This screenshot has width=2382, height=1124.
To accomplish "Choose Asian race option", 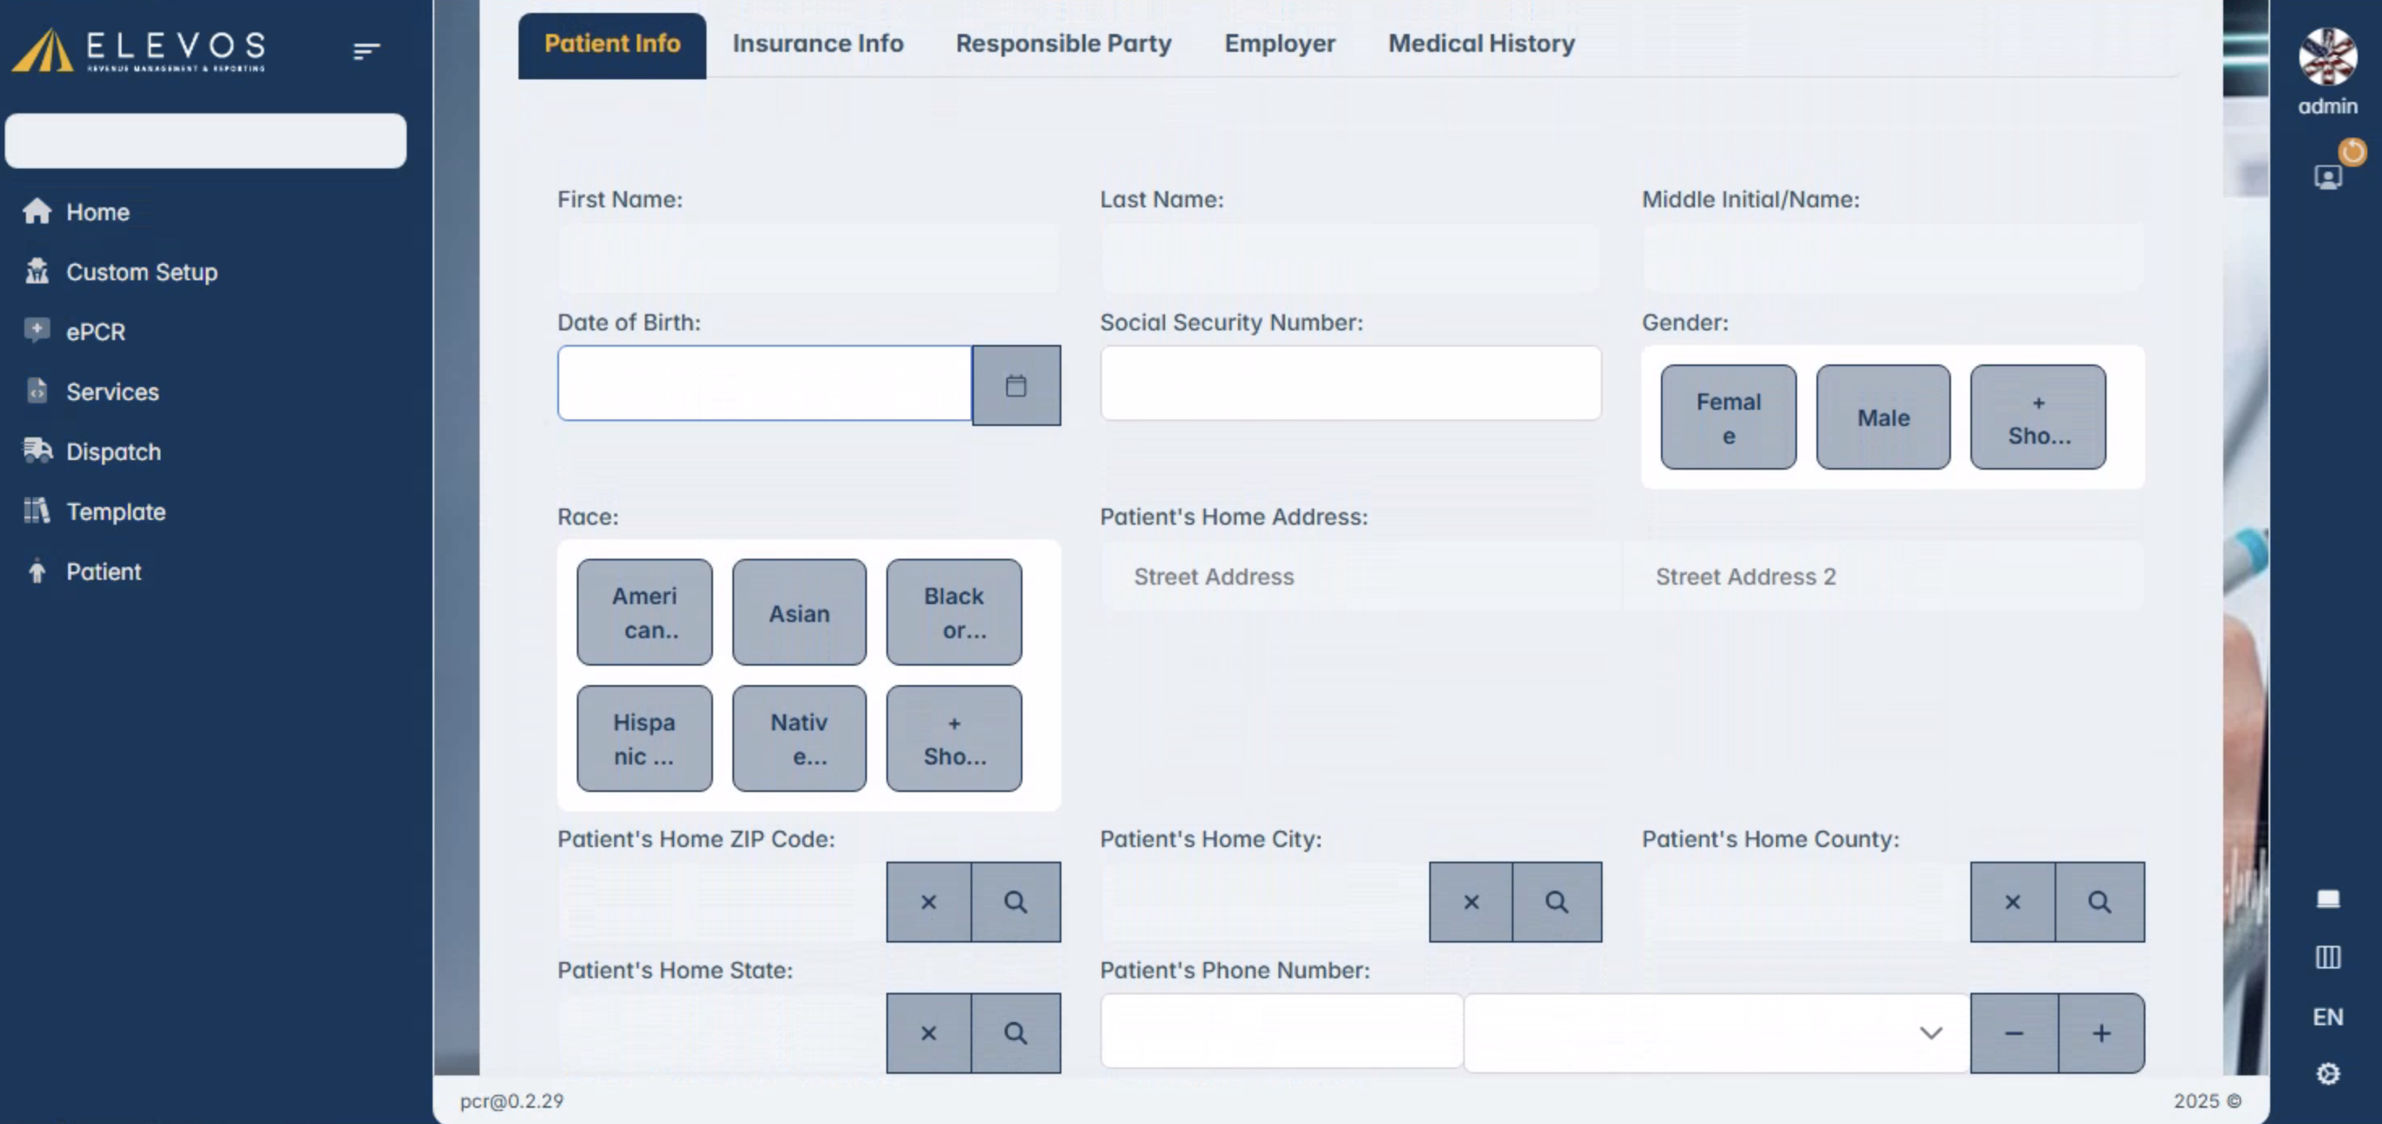I will [799, 612].
